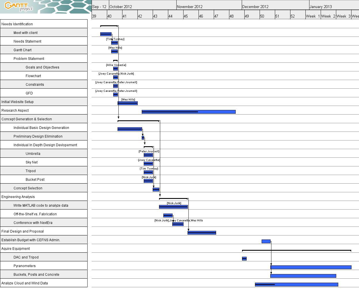Select the Flowchart task name
This screenshot has width=359, height=289.
[x=33, y=76]
